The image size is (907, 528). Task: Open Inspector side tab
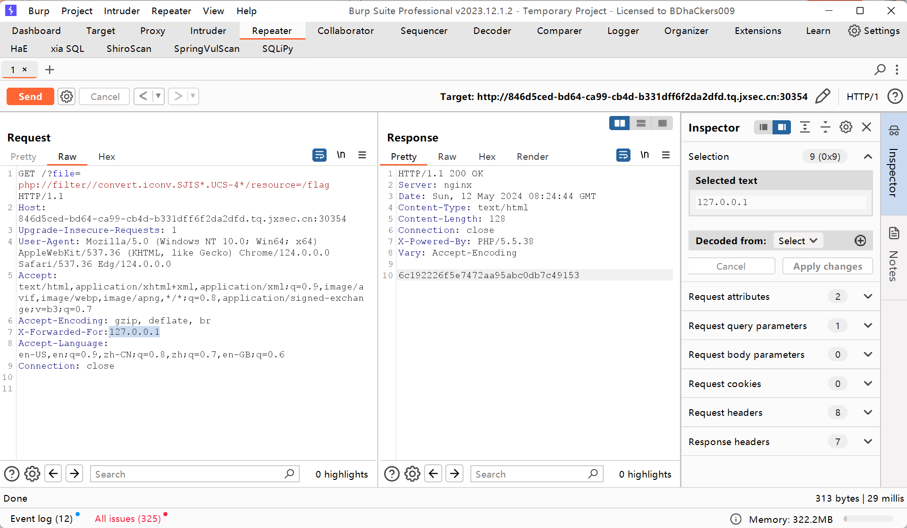(x=894, y=163)
